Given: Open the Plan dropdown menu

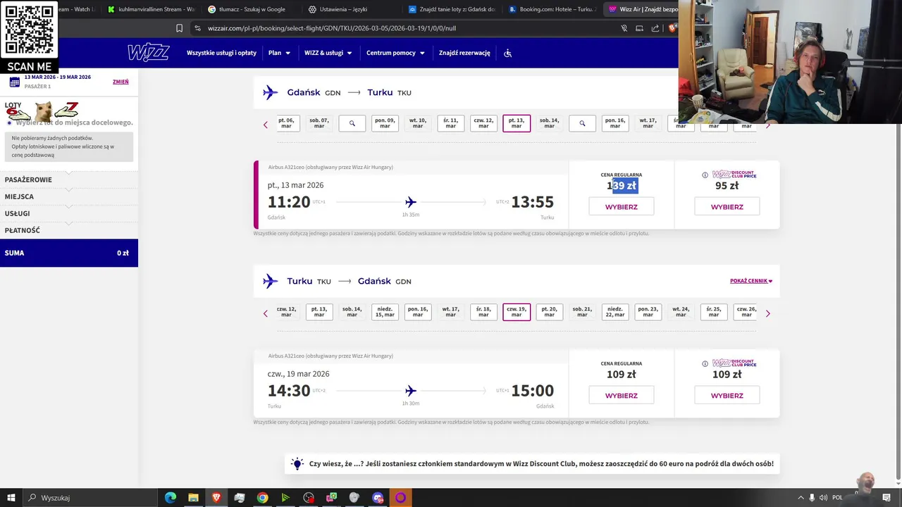Looking at the screenshot, I should [x=279, y=53].
